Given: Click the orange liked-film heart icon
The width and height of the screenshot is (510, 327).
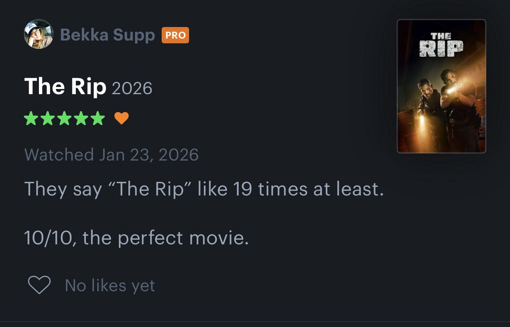Looking at the screenshot, I should click(x=122, y=118).
